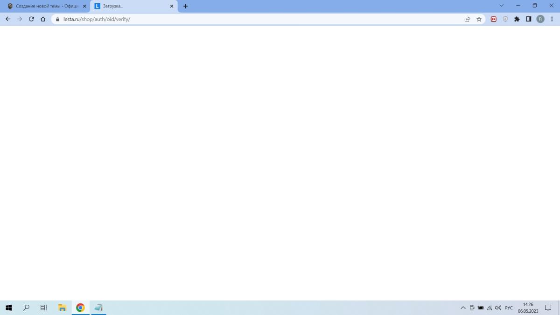Viewport: 560px width, 315px height.
Task: Open the clock and calendar 14:26
Action: point(528,308)
